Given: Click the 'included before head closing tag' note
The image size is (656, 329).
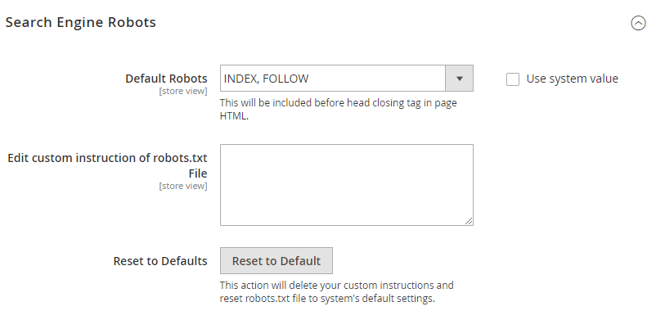Looking at the screenshot, I should pos(338,103).
